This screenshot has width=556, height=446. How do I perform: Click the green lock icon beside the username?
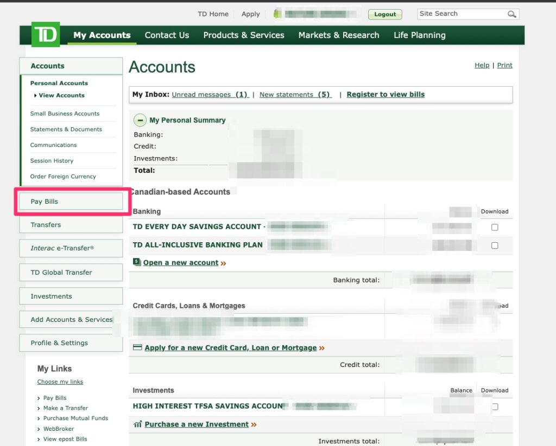click(x=277, y=14)
